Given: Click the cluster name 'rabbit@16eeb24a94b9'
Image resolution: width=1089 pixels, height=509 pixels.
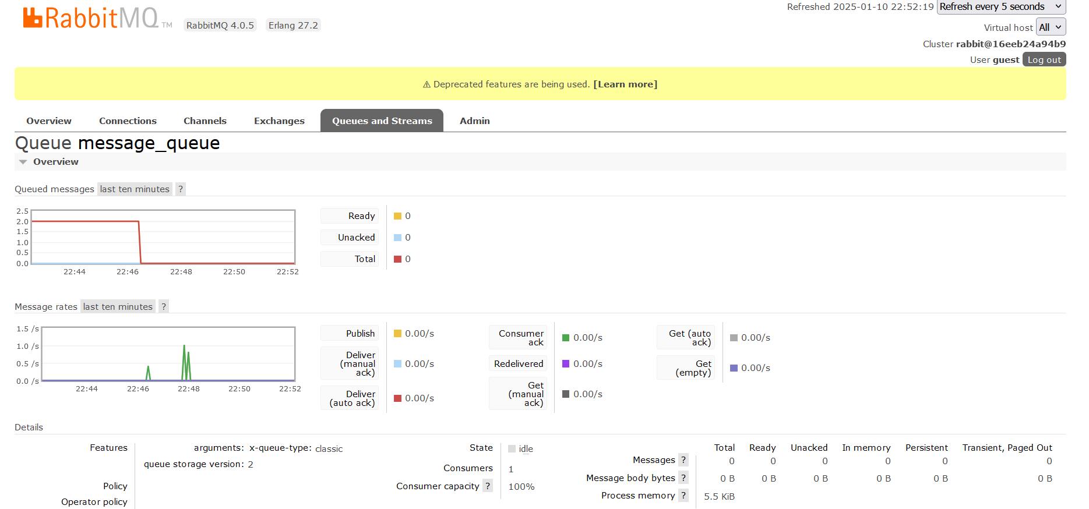Looking at the screenshot, I should pos(1011,44).
